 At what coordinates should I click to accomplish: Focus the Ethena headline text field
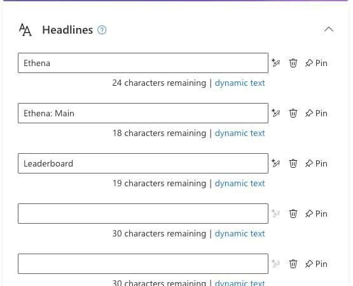click(143, 63)
